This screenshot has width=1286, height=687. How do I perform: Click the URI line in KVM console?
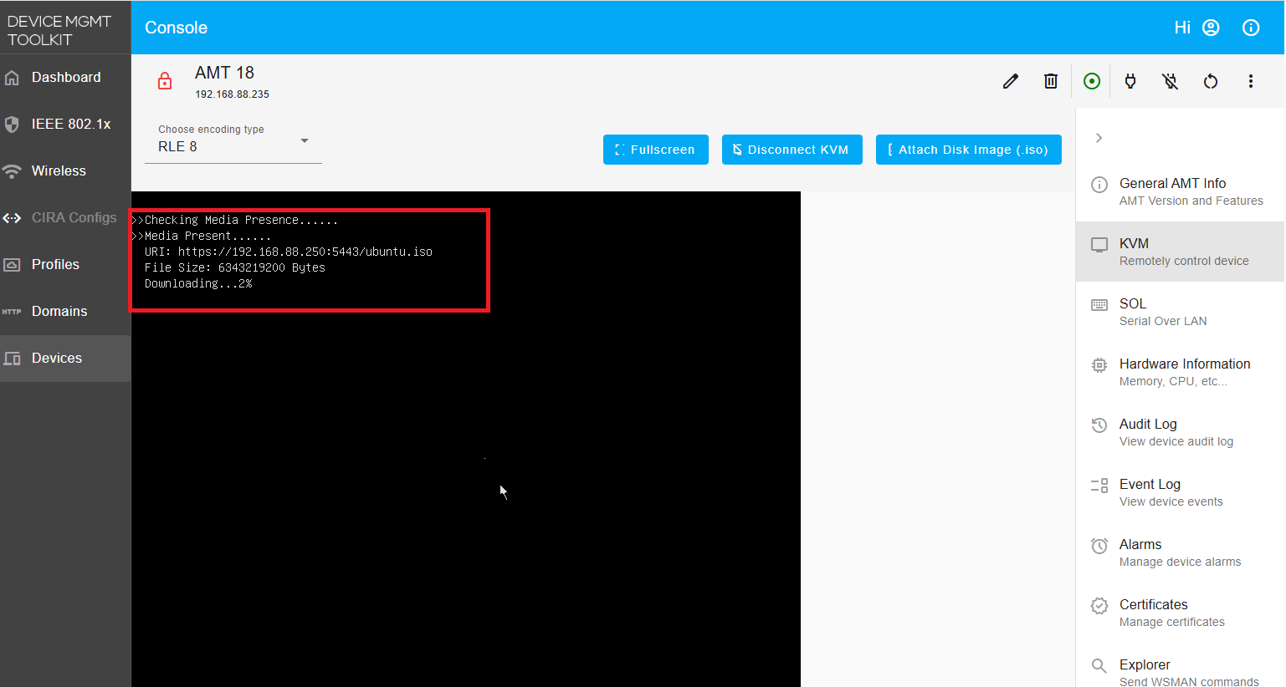pos(289,252)
